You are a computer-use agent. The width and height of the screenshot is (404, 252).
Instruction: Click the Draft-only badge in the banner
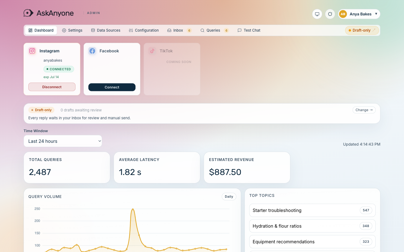(x=41, y=110)
